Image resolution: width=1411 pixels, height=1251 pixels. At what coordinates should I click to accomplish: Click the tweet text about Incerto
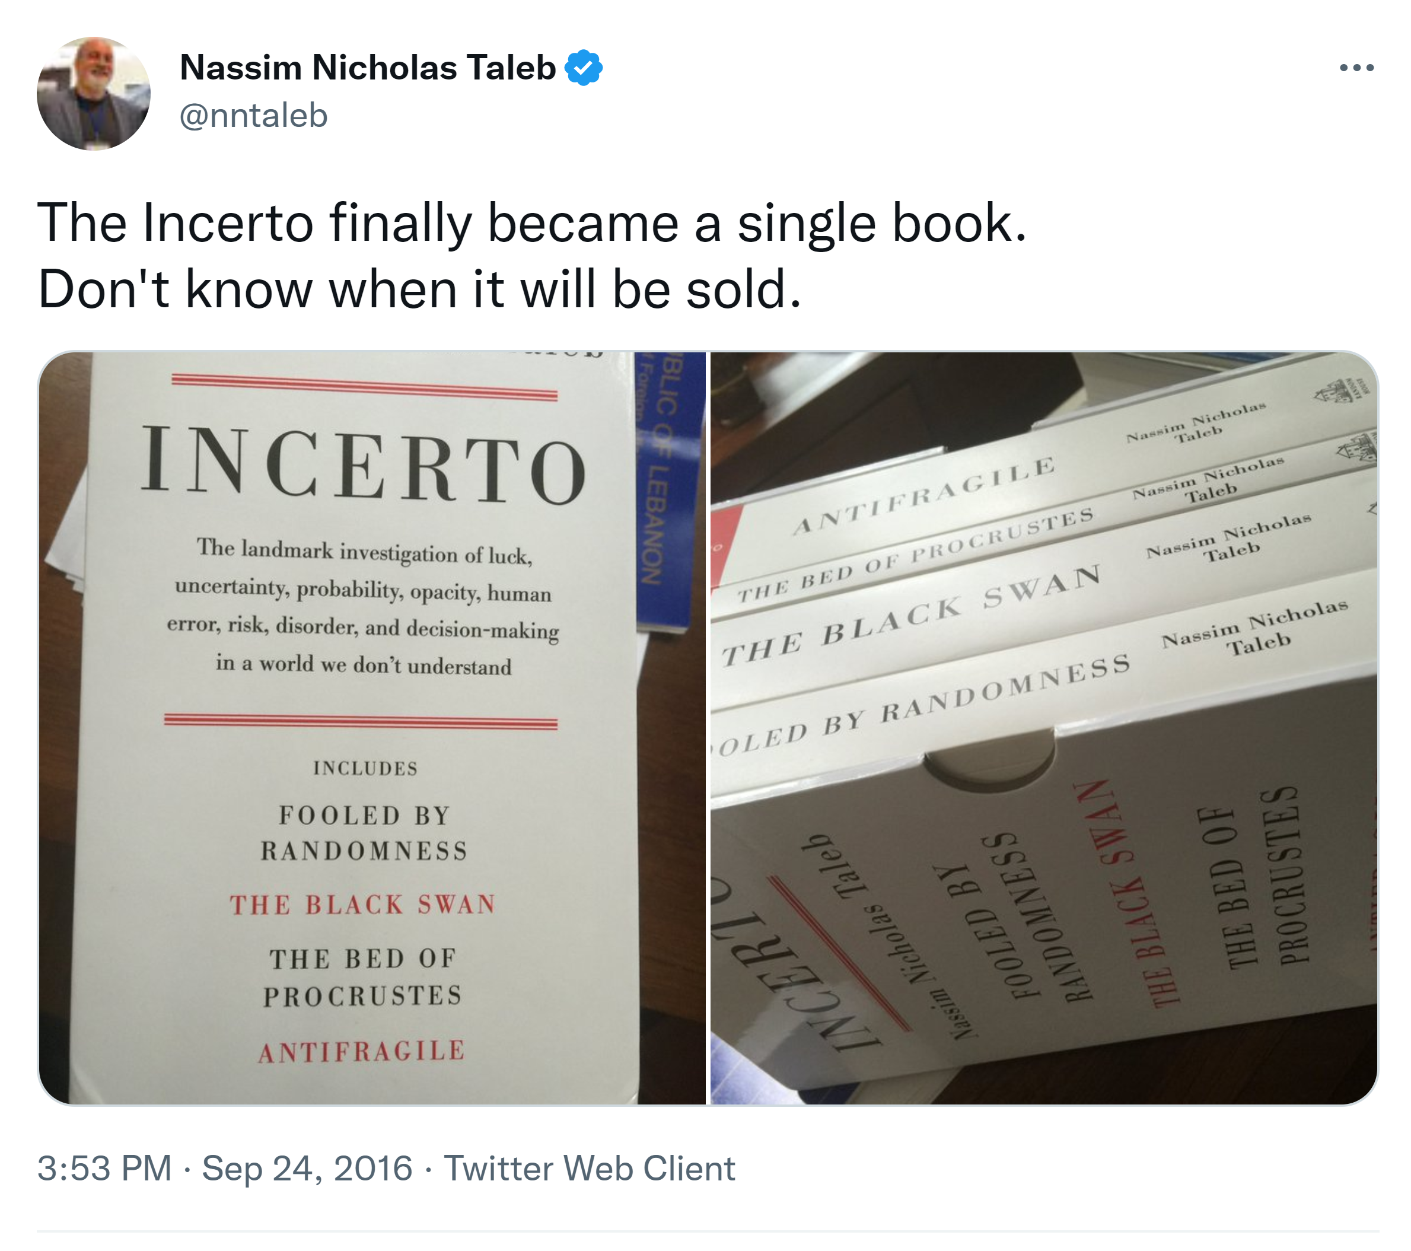[x=531, y=256]
